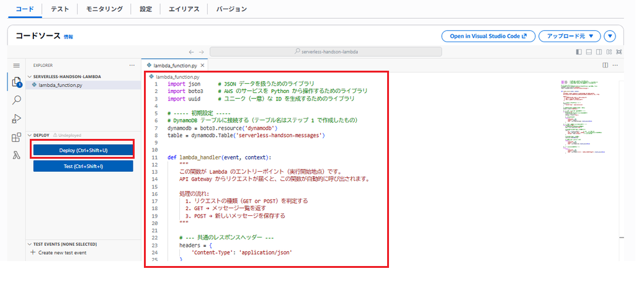Screen dimensions: 639x284
Task: Click the def lambda_handler line
Action: (219, 158)
